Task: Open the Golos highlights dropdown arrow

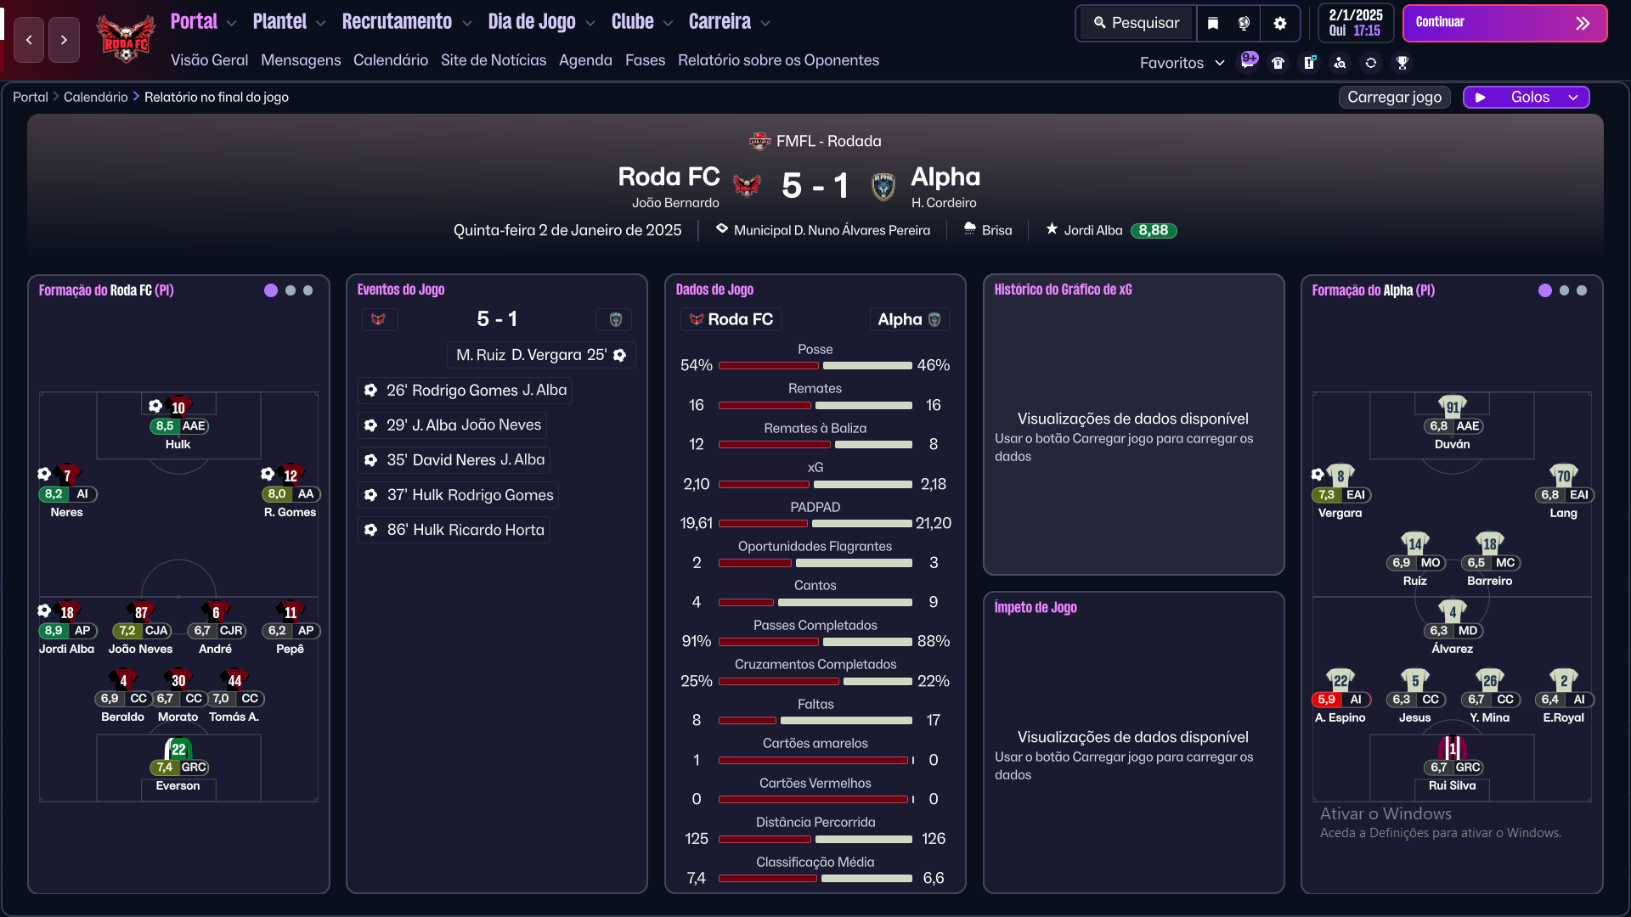Action: 1573,98
